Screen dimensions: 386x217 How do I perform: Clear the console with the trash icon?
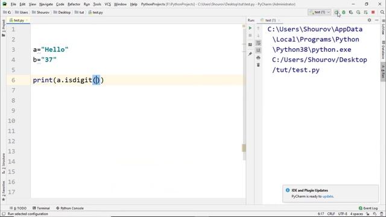258,65
